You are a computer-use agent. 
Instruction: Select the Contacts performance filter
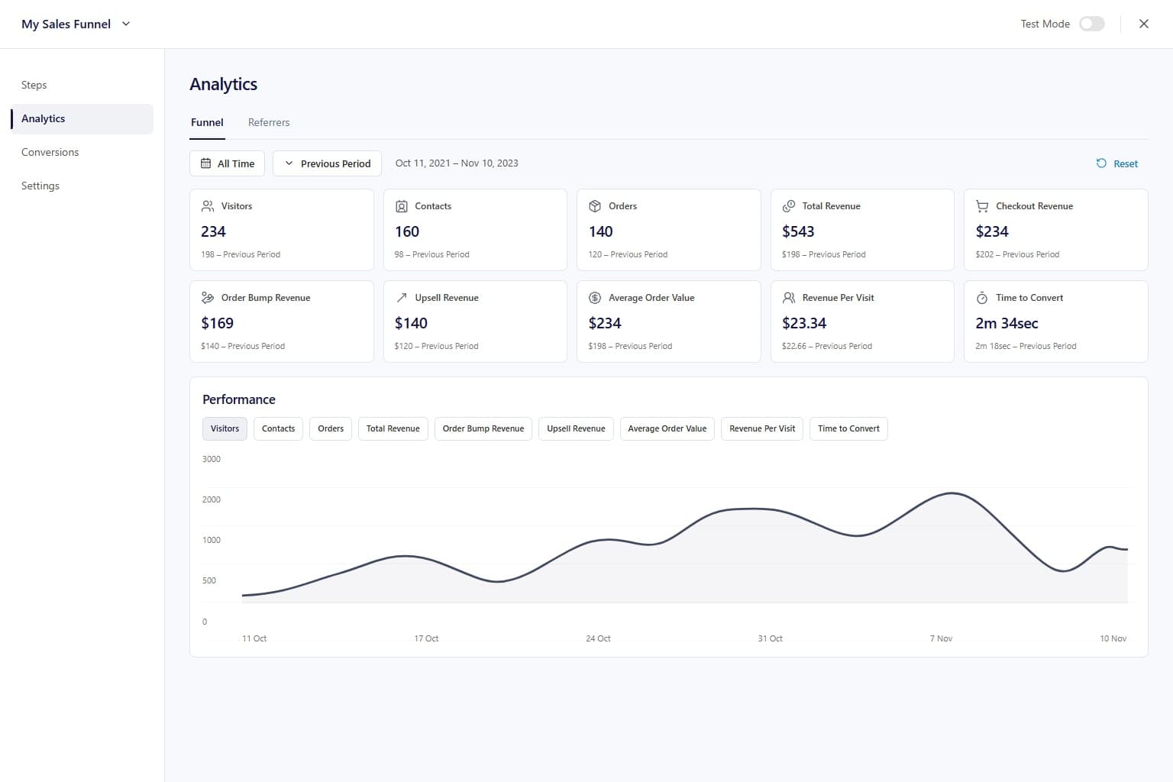tap(278, 428)
